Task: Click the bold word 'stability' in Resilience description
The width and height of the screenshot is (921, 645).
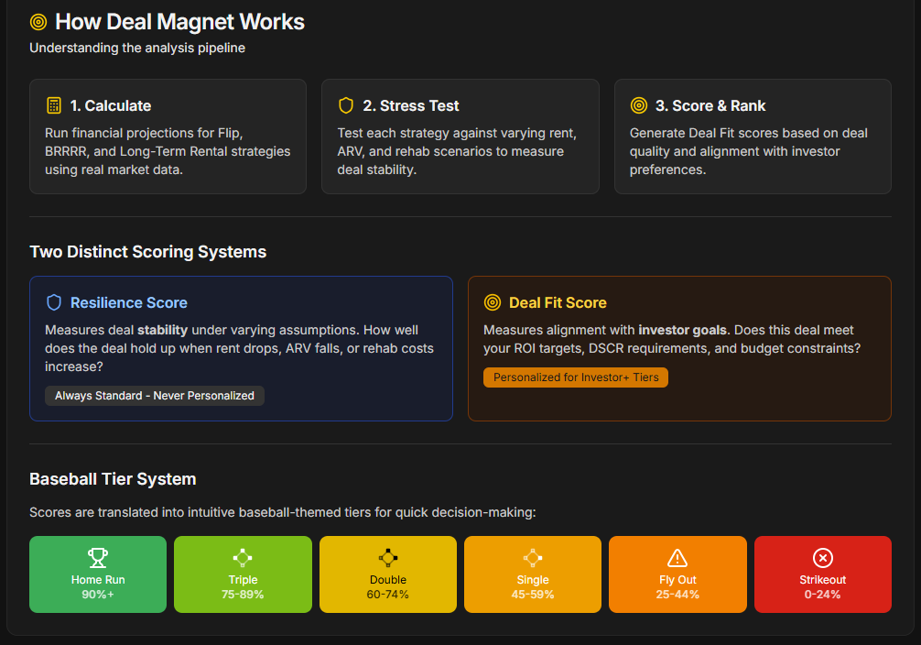Action: click(x=163, y=330)
